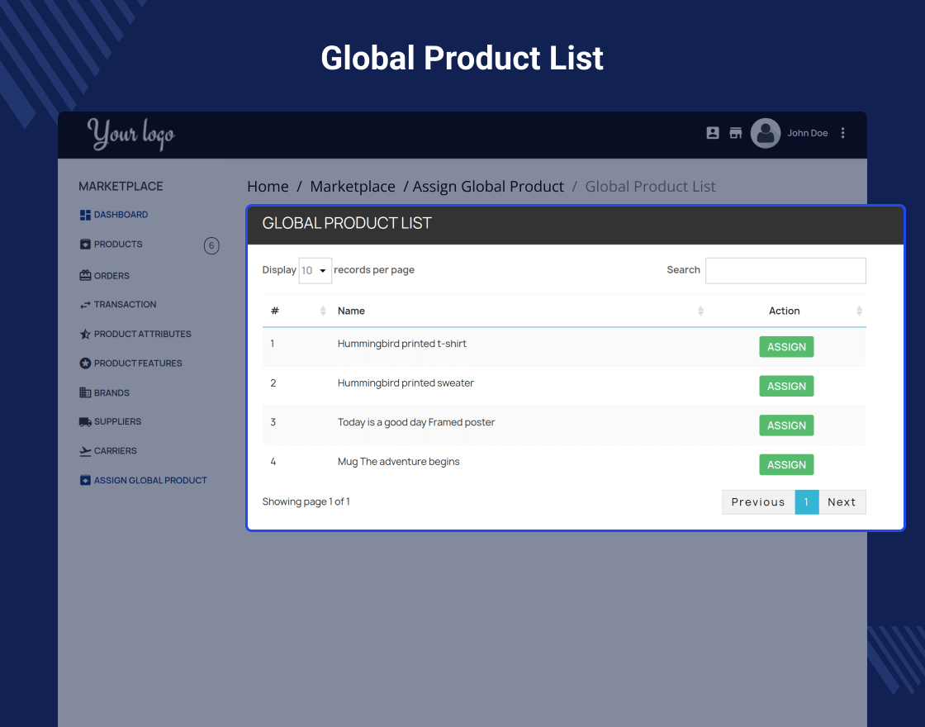The width and height of the screenshot is (925, 727).
Task: Open Product Features menu item
Action: click(138, 363)
